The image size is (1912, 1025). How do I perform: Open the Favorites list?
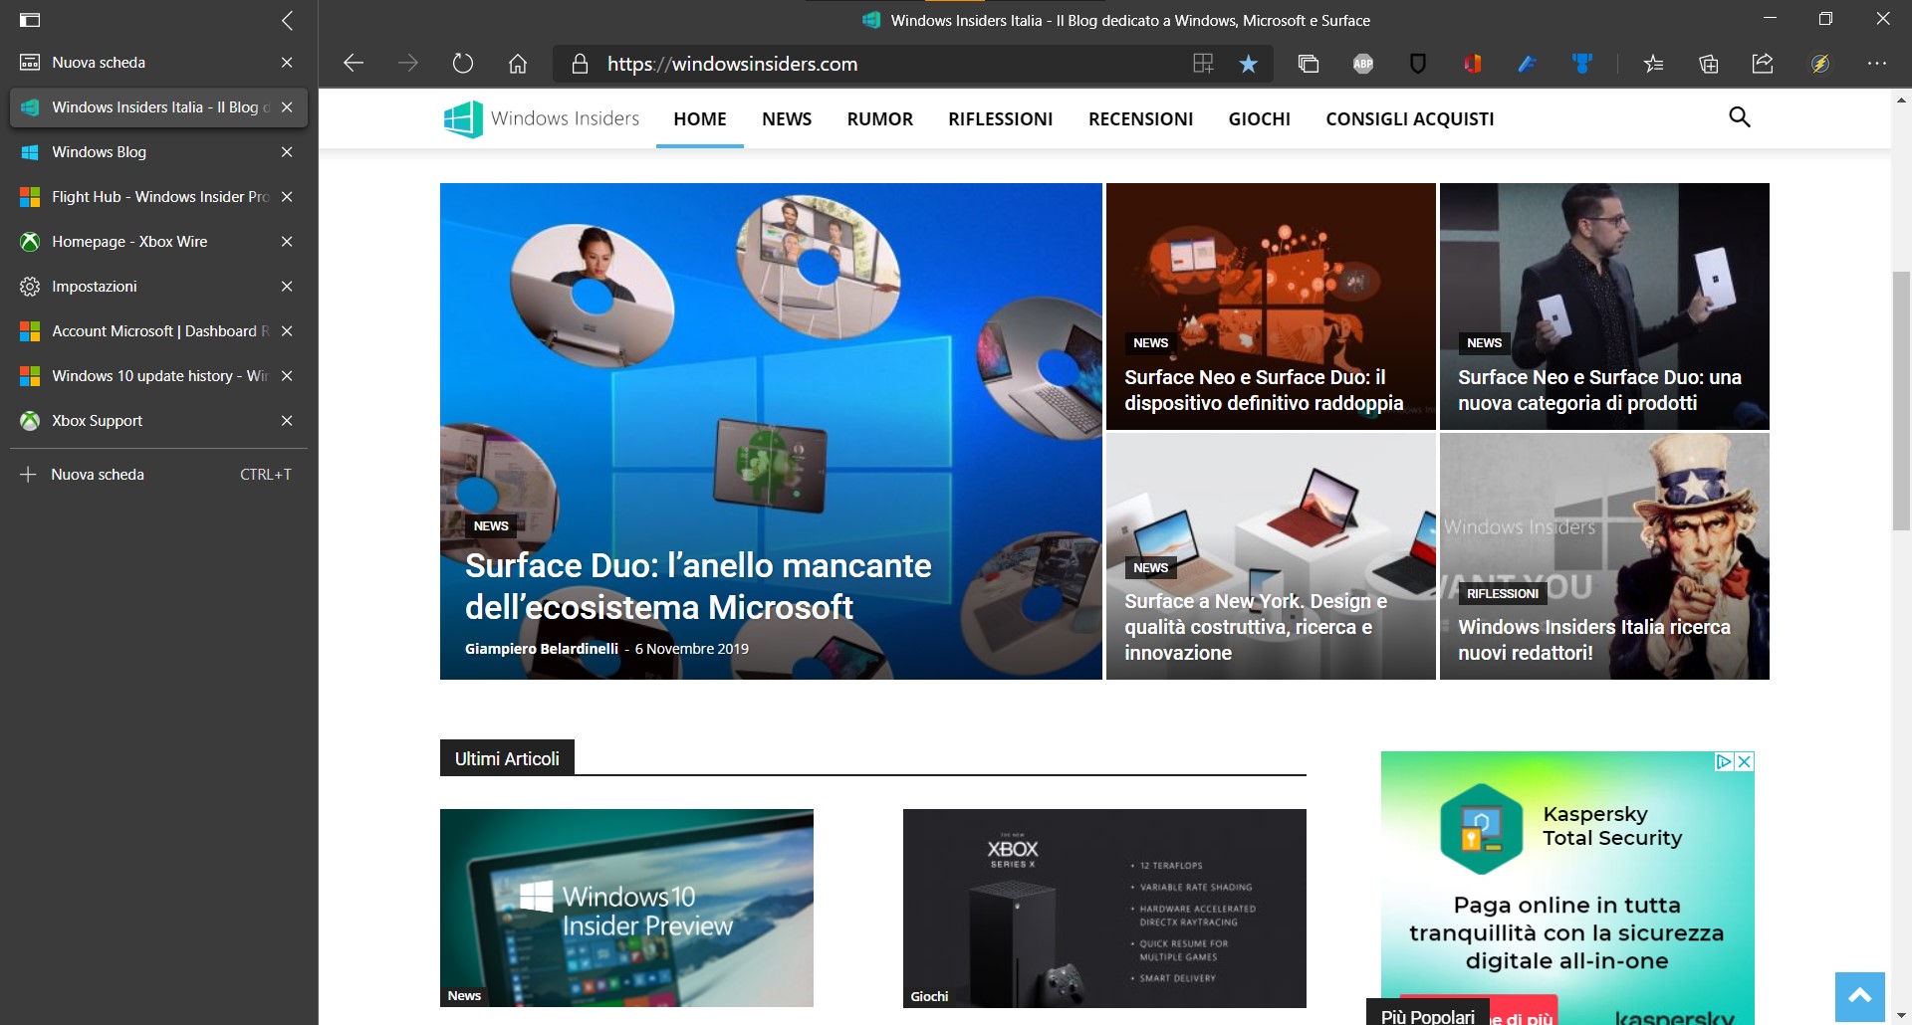tap(1654, 64)
